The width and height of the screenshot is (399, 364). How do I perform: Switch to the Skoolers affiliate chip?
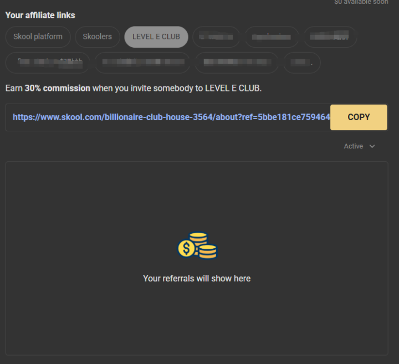97,37
